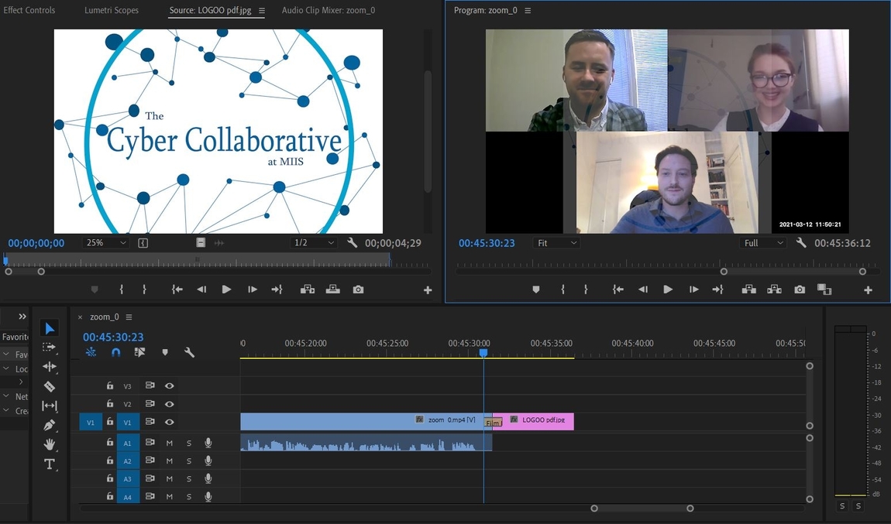
Task: Mute audio track A1
Action: pos(170,443)
